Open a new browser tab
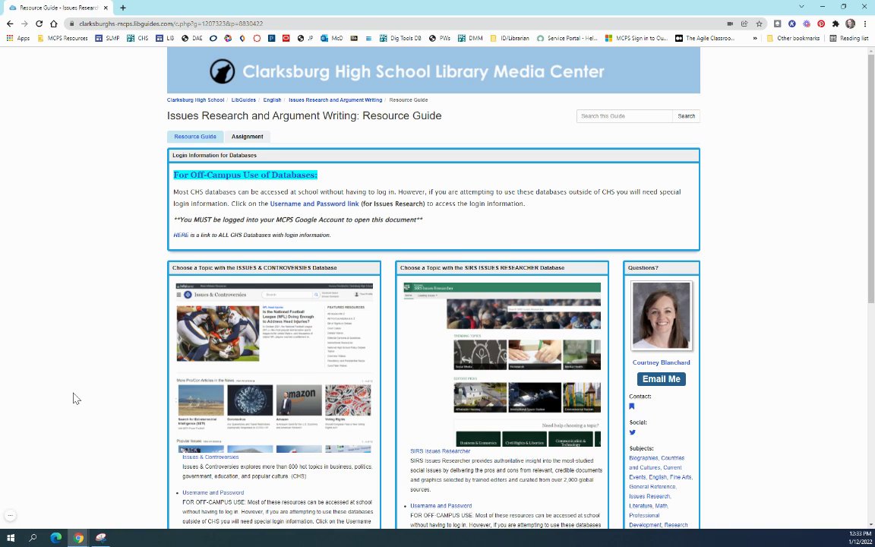The image size is (875, 547). (123, 8)
